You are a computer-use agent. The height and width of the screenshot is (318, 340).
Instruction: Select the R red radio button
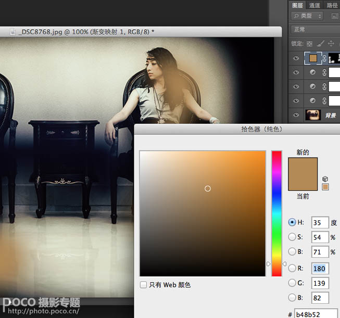coord(292,268)
